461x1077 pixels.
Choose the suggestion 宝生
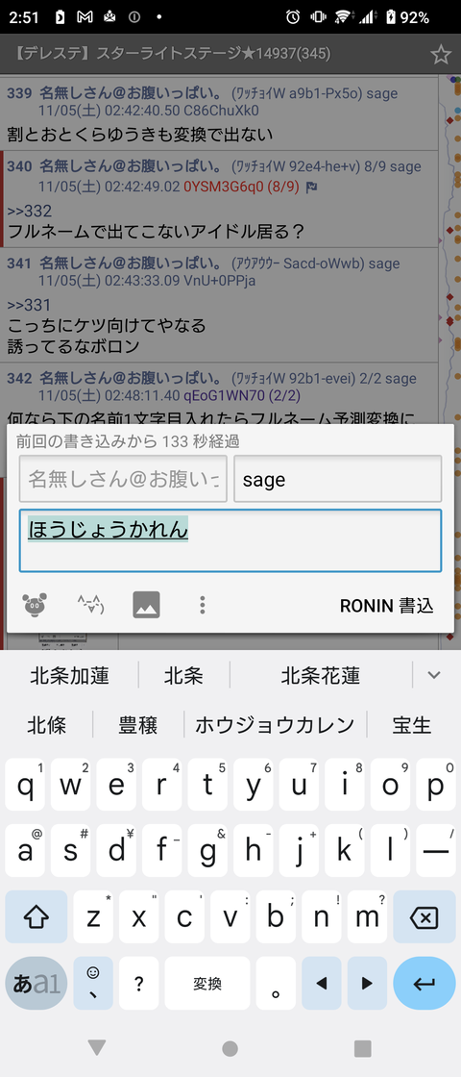tap(412, 725)
